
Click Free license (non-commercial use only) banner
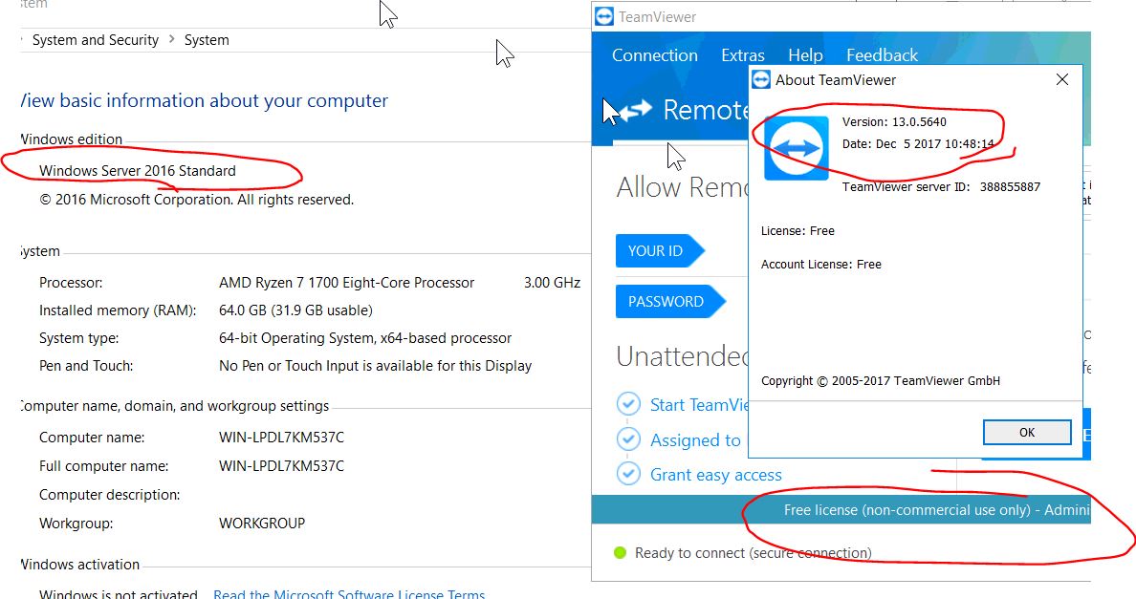841,509
